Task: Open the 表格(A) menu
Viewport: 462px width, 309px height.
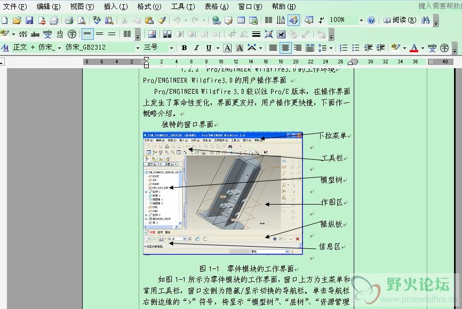Action: click(x=217, y=6)
